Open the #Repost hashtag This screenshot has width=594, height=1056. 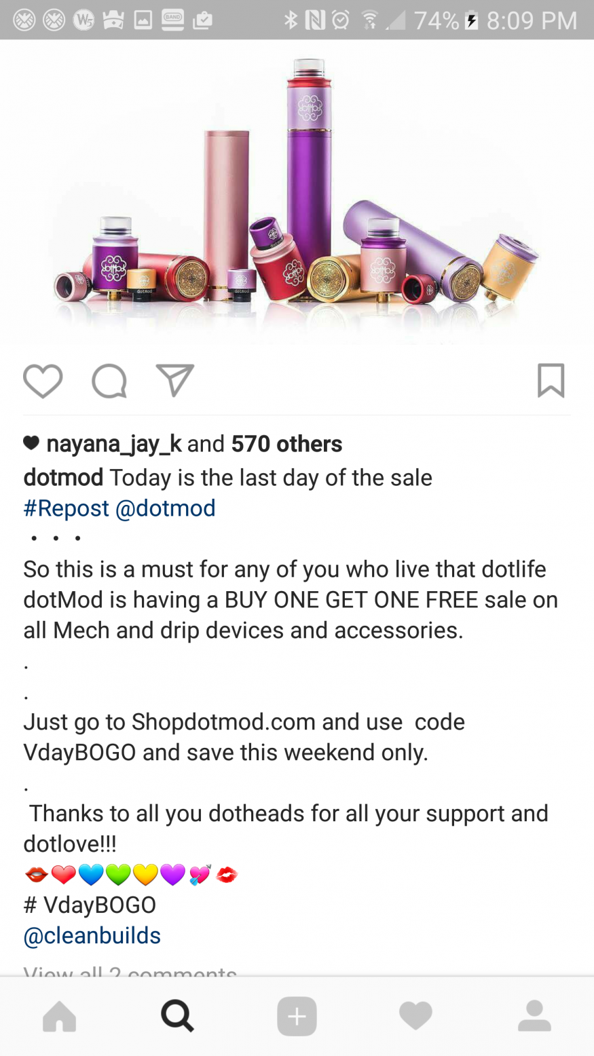coord(66,508)
